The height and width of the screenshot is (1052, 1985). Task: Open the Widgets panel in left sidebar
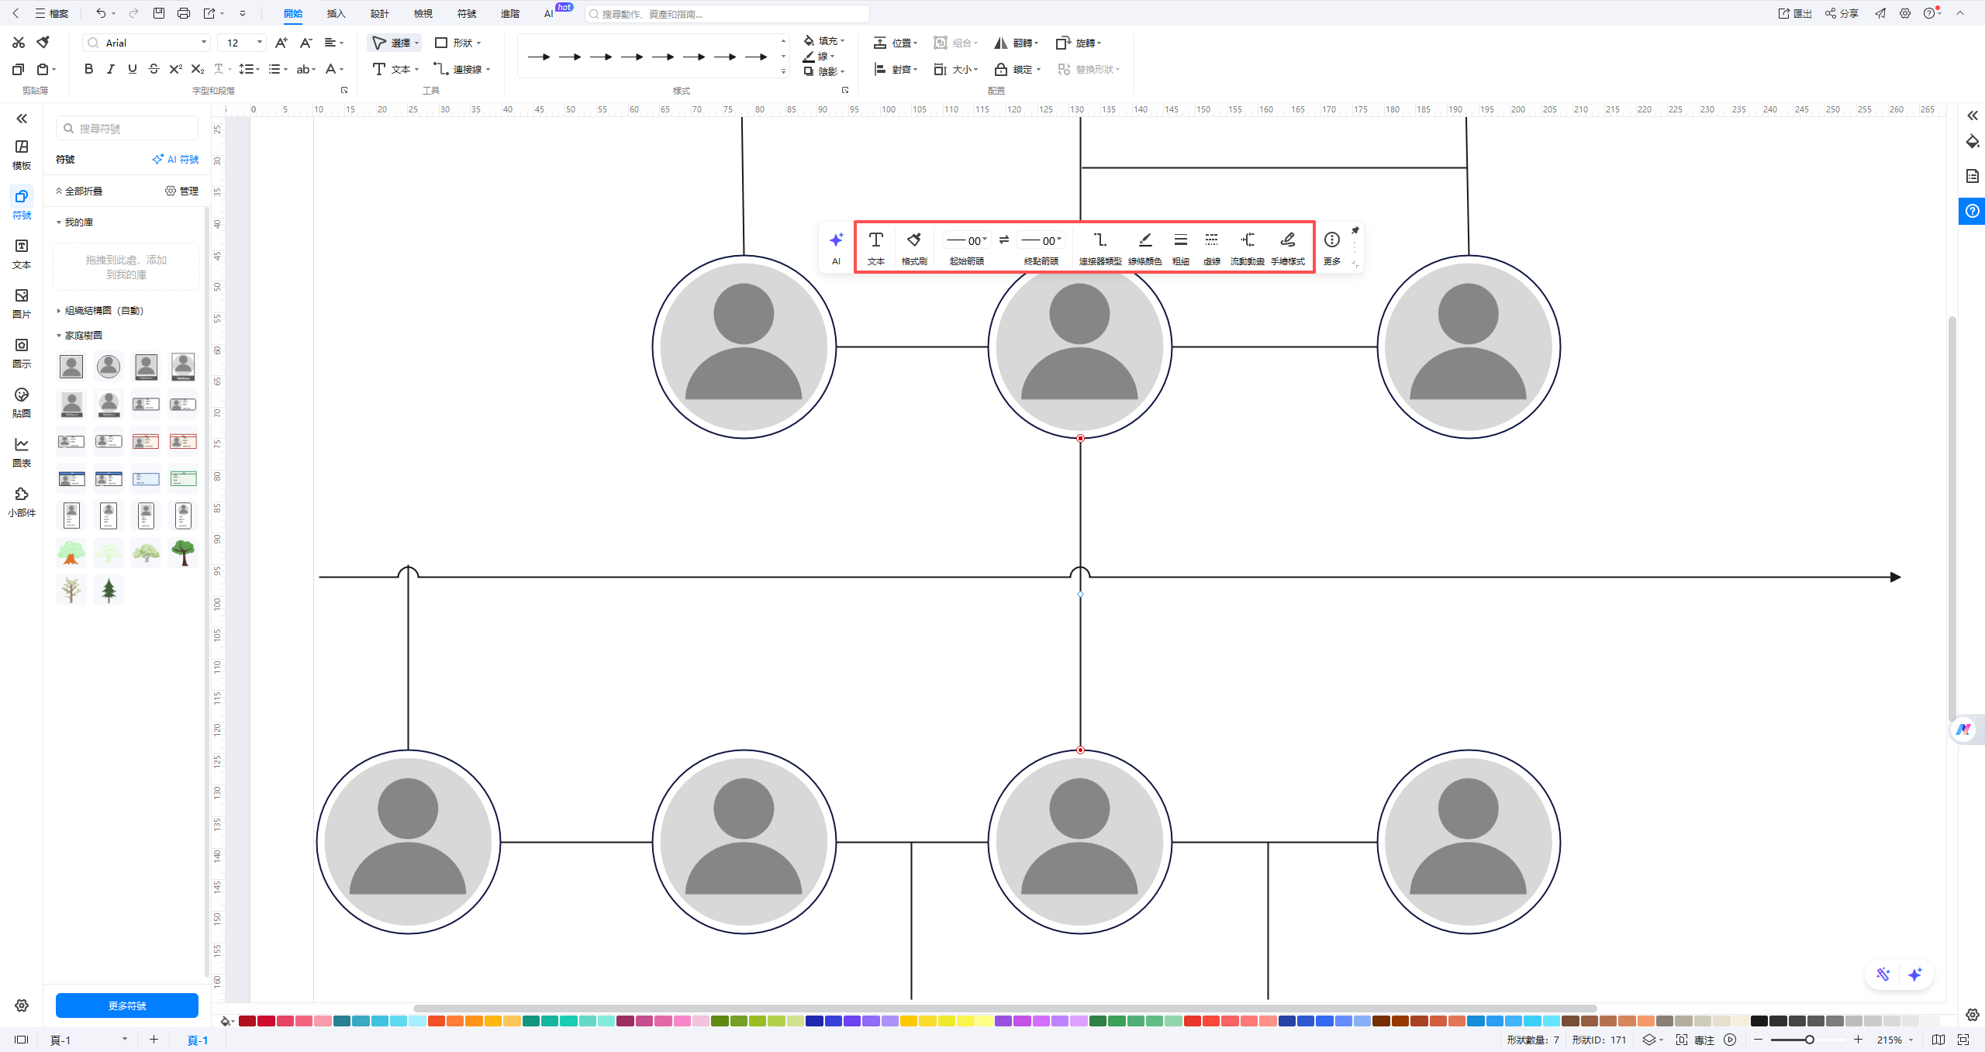[22, 501]
